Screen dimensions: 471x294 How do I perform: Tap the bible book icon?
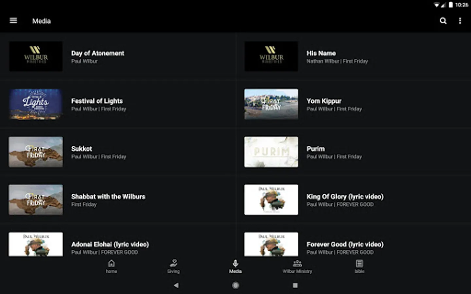click(359, 263)
